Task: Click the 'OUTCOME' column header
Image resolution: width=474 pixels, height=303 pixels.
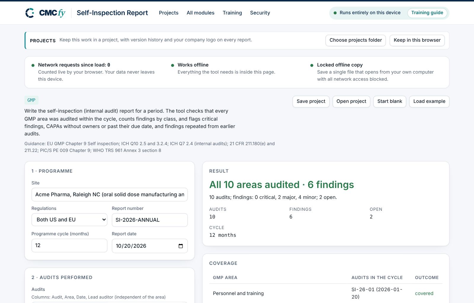Action: 427,278
